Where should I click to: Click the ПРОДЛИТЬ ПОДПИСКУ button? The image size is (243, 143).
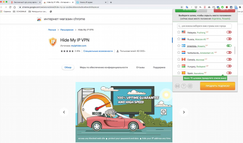click(x=218, y=86)
